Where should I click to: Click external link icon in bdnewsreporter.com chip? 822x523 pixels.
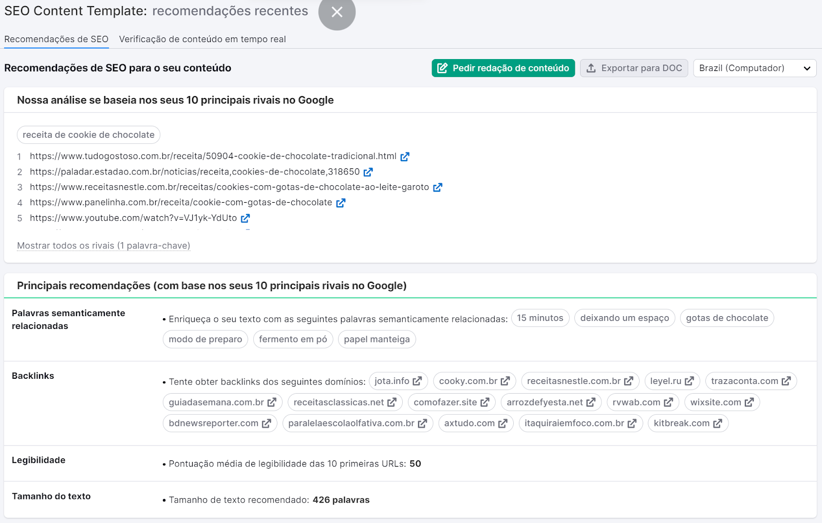(x=267, y=423)
